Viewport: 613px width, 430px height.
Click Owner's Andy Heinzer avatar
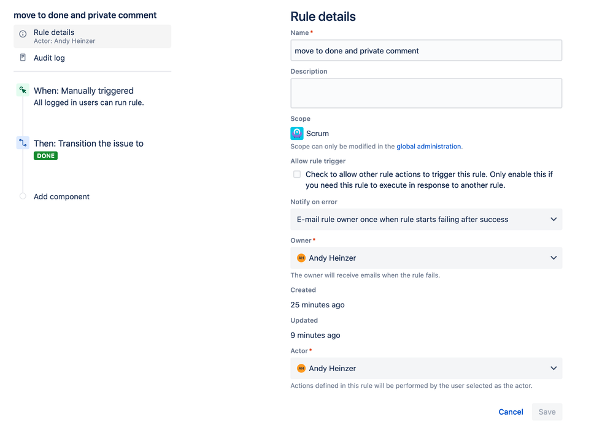(301, 258)
